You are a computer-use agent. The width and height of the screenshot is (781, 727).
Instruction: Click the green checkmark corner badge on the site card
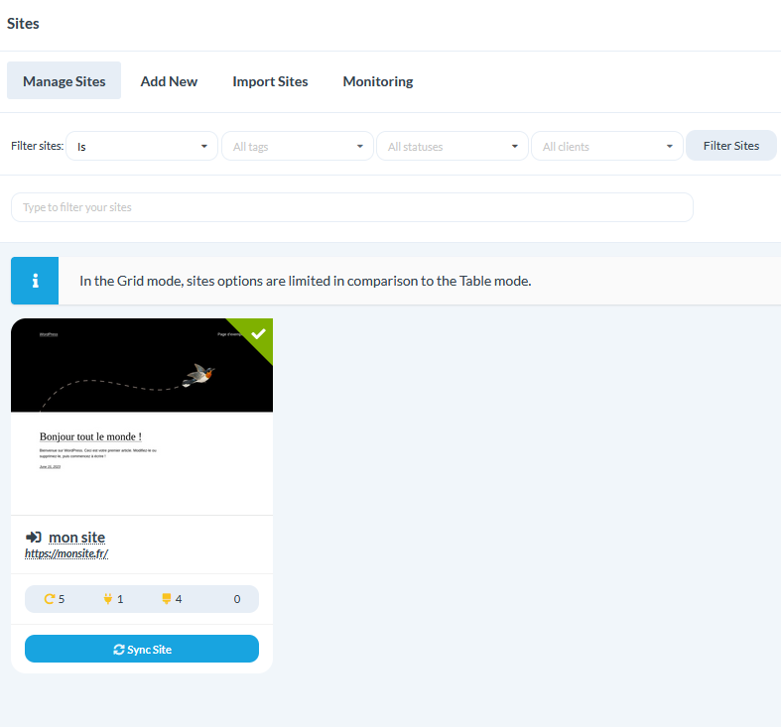click(x=258, y=333)
